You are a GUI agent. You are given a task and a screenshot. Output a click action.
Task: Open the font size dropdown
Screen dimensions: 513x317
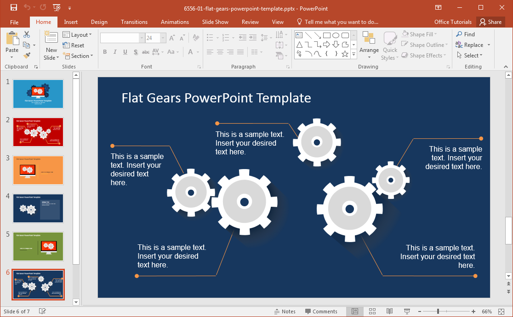(x=163, y=38)
